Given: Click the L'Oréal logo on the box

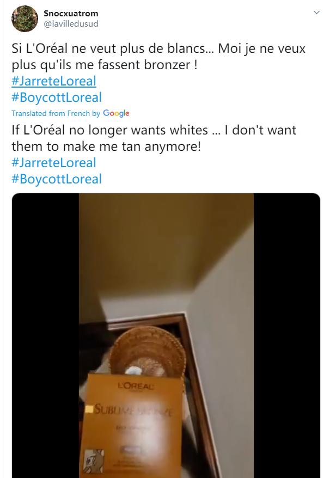Looking at the screenshot, I should click(x=136, y=386).
